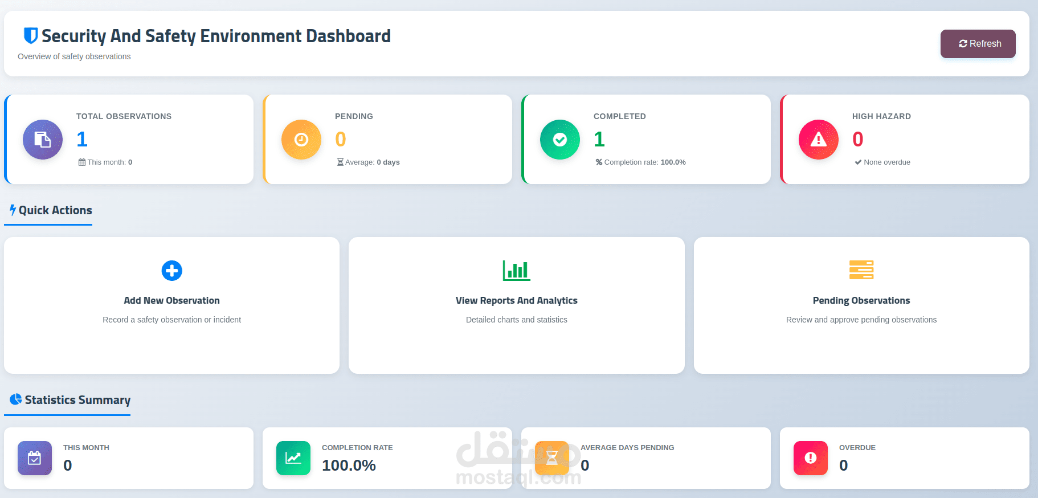Click the Refresh button
Image resolution: width=1038 pixels, height=498 pixels.
(x=978, y=44)
